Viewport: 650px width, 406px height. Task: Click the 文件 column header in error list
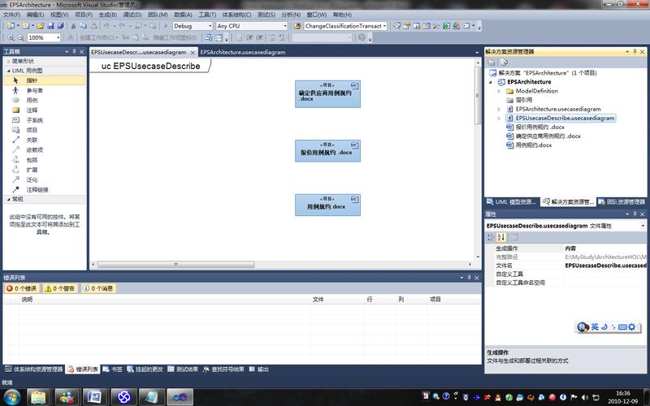pos(318,300)
